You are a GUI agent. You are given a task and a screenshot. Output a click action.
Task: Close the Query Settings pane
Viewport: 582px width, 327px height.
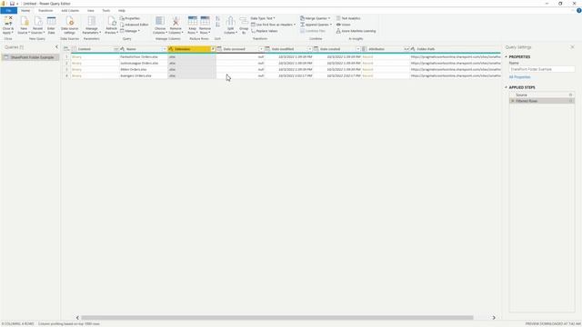(572, 47)
